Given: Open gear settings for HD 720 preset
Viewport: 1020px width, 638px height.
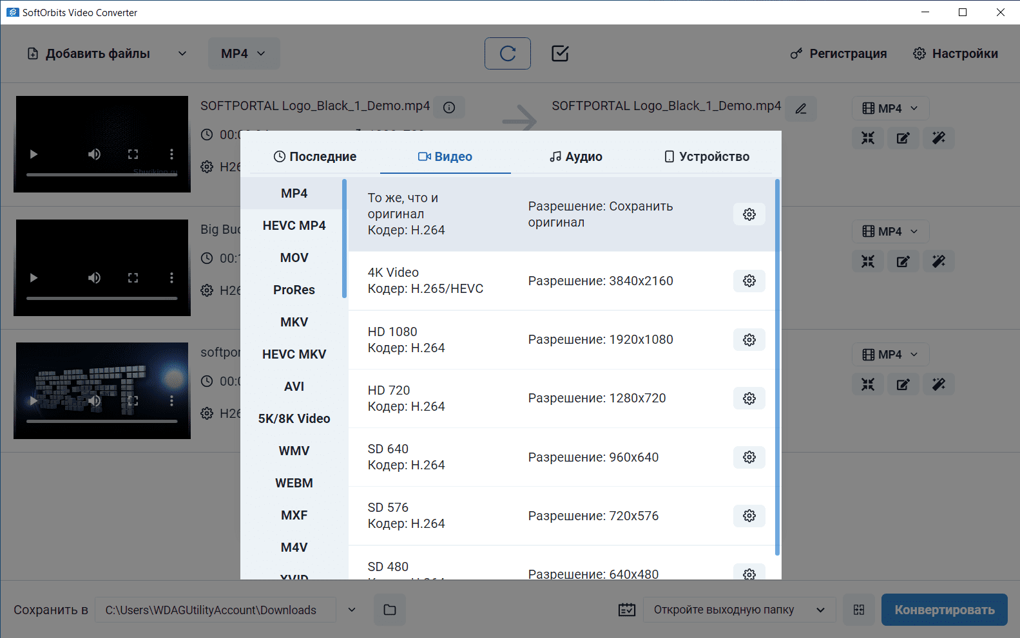Looking at the screenshot, I should click(x=749, y=399).
